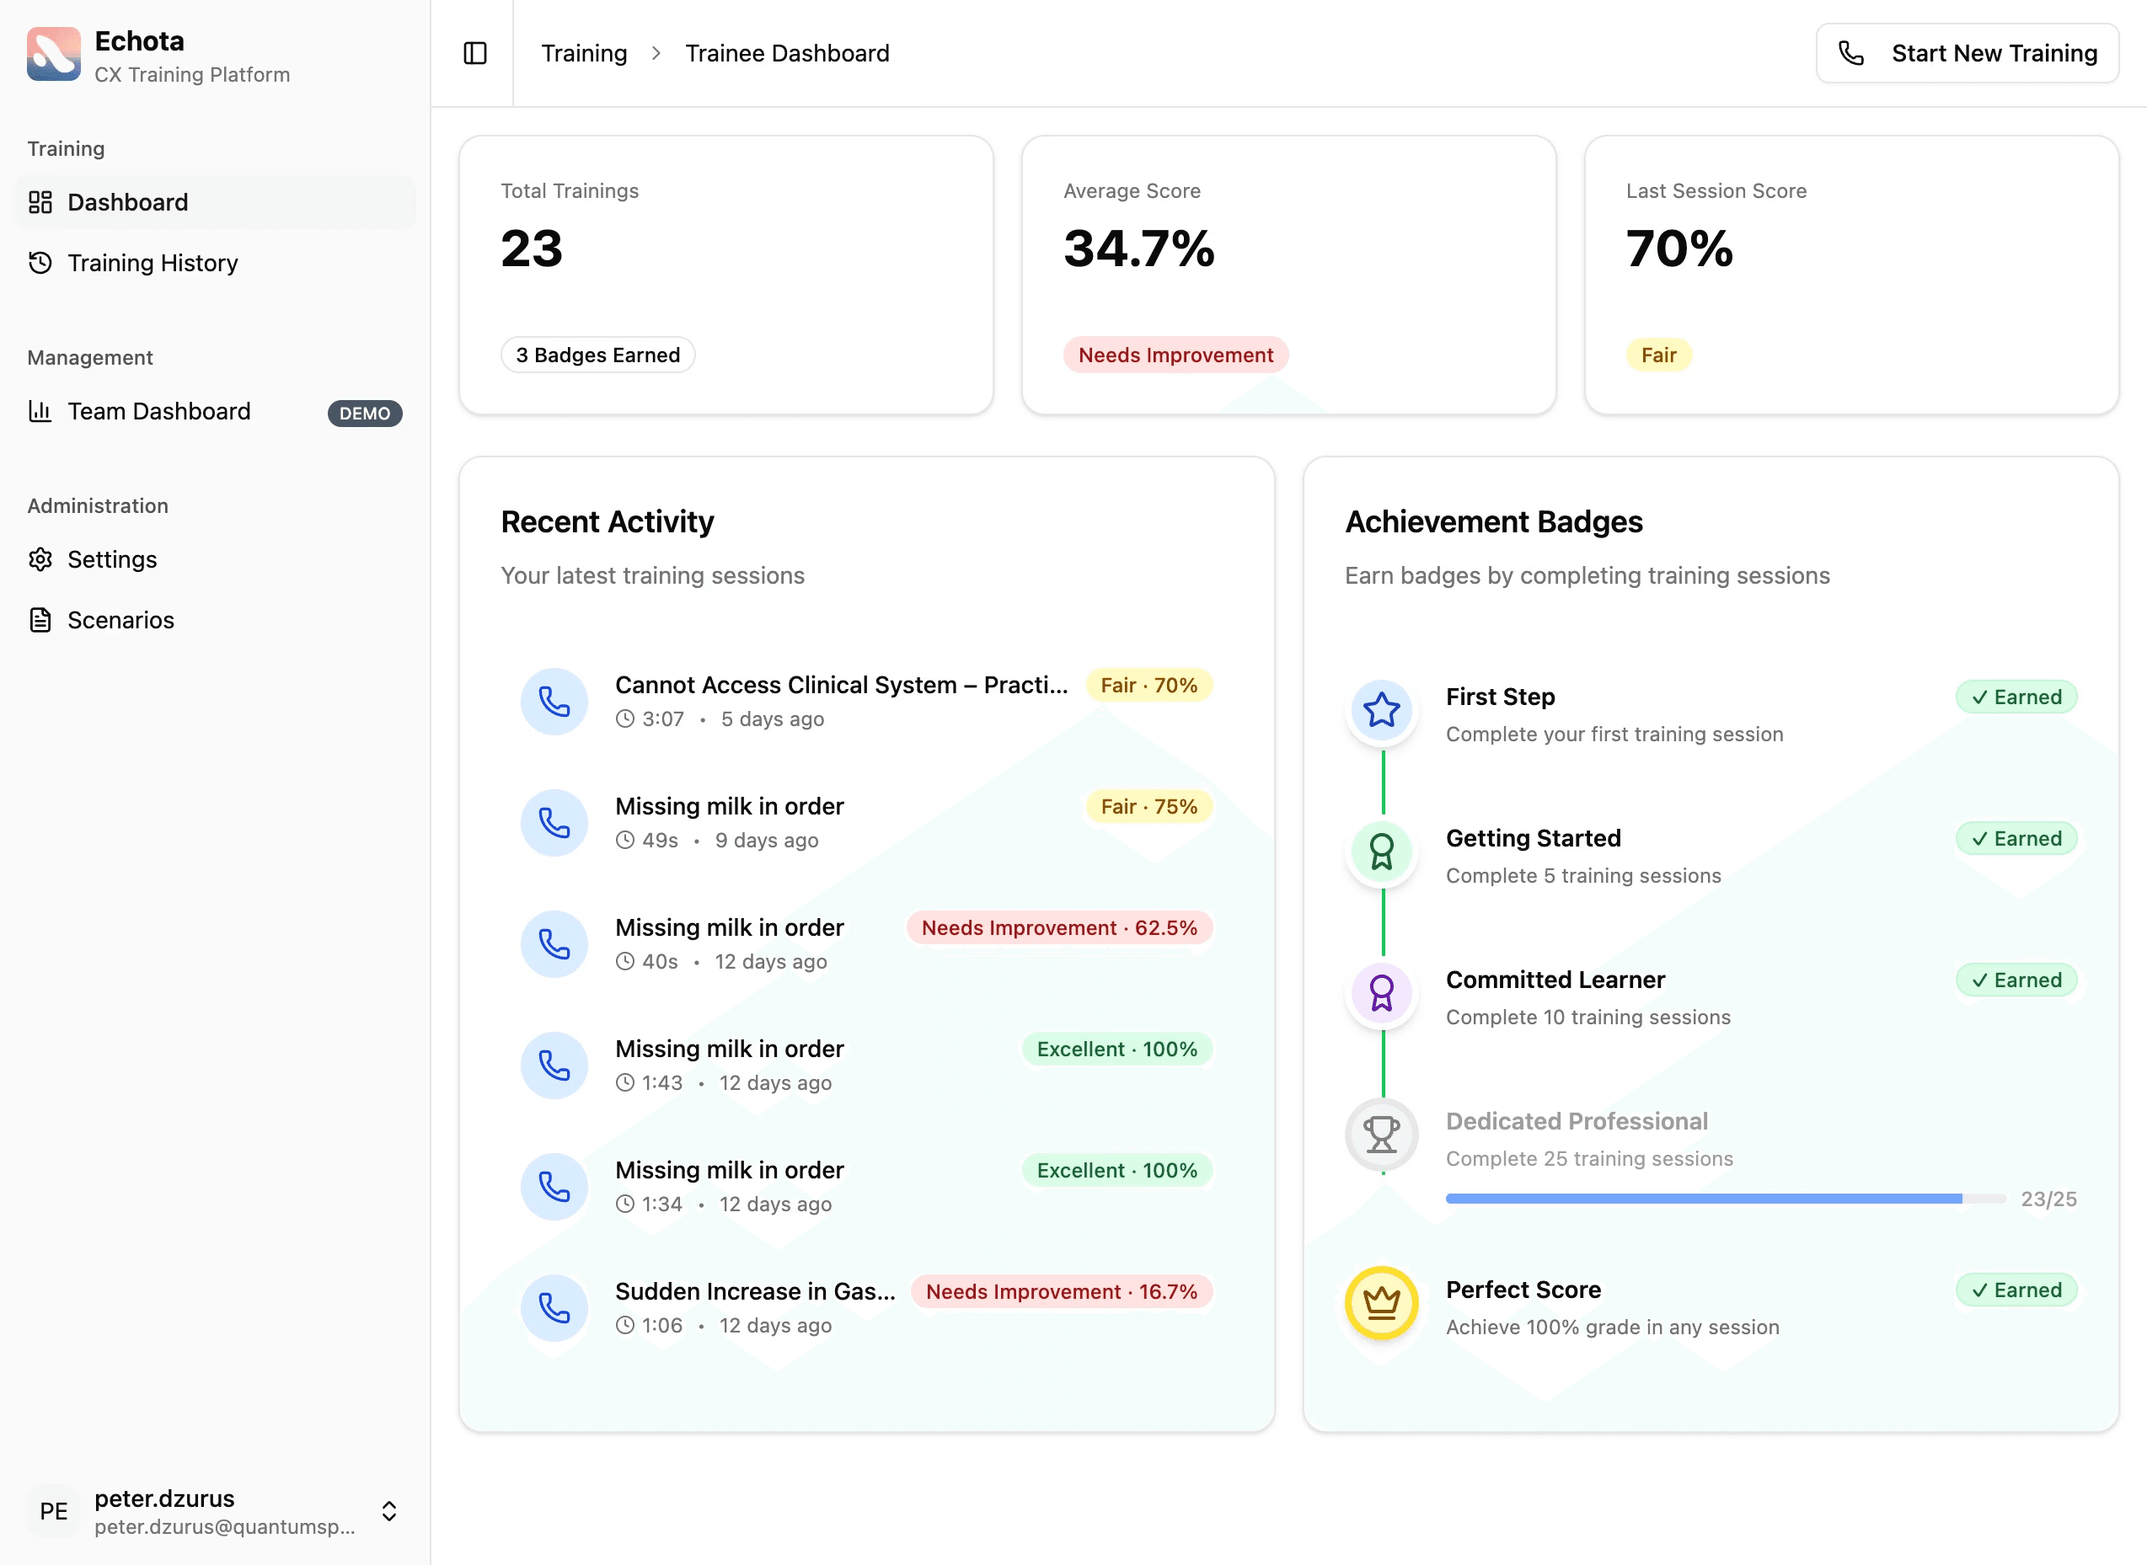
Task: Click the Getting Started ribbon badge icon
Action: coord(1381,852)
